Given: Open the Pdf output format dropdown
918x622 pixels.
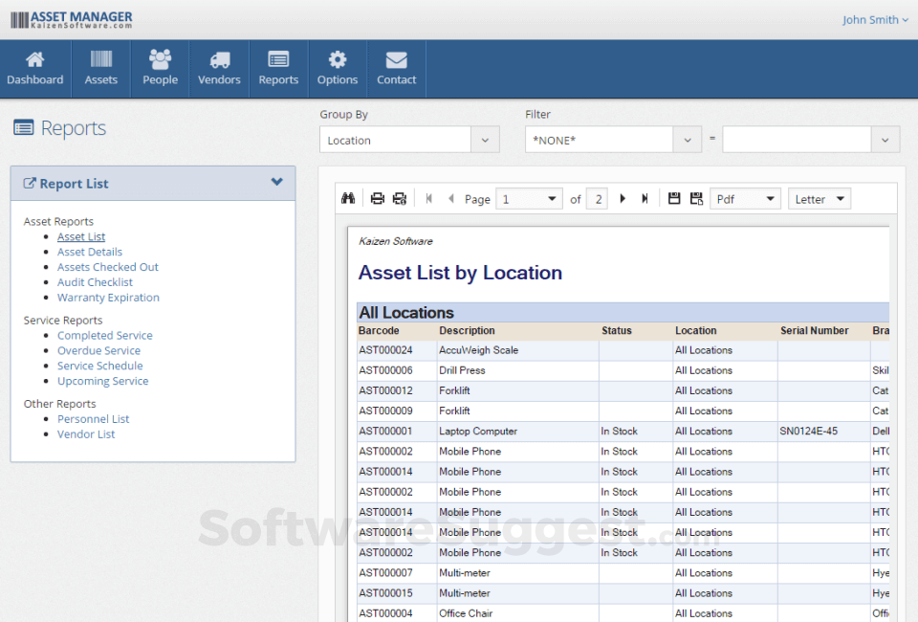Looking at the screenshot, I should click(745, 198).
